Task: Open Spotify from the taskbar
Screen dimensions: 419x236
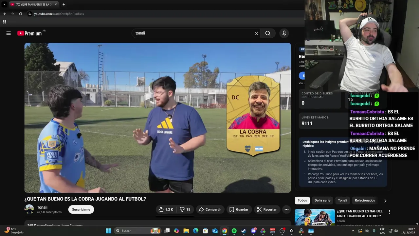Action: pyautogui.click(x=234, y=231)
